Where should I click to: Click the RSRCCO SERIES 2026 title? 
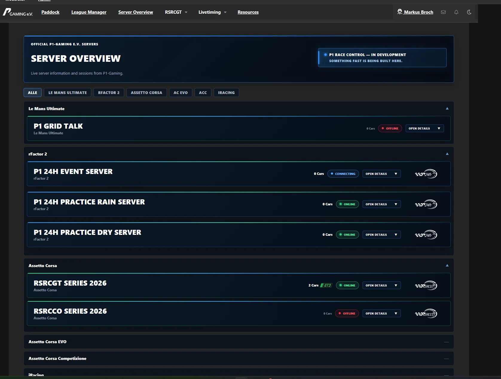[70, 311]
